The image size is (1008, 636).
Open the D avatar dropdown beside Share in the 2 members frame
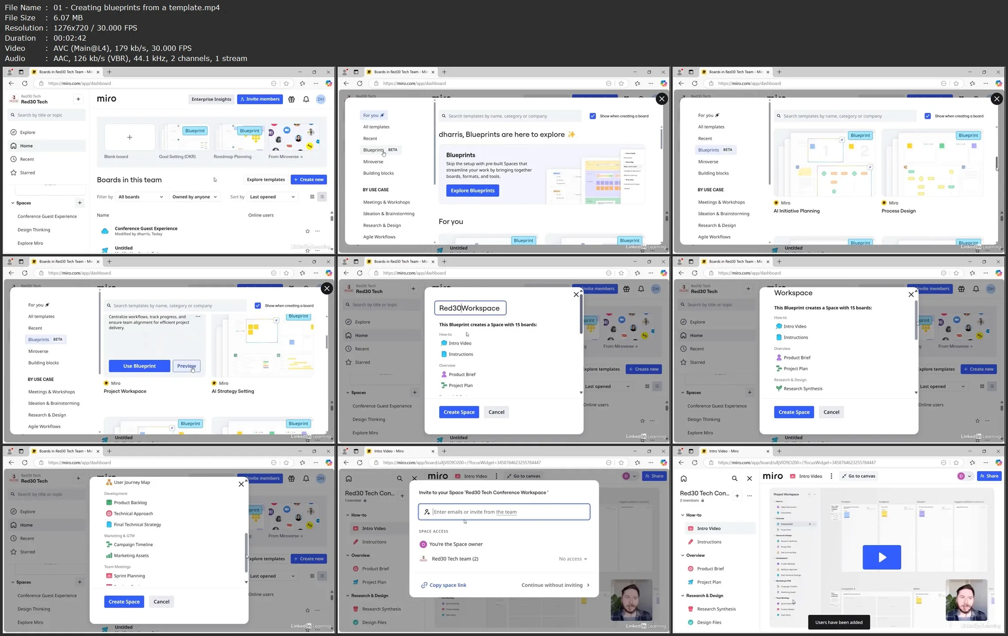[964, 476]
